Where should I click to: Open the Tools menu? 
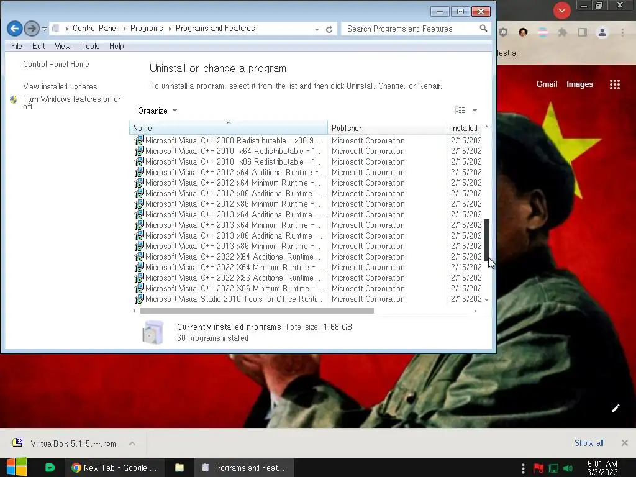coord(90,46)
